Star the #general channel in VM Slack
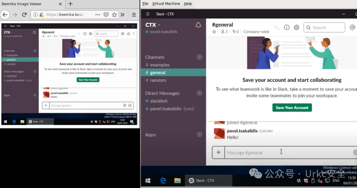357x188 pixels. click(214, 32)
